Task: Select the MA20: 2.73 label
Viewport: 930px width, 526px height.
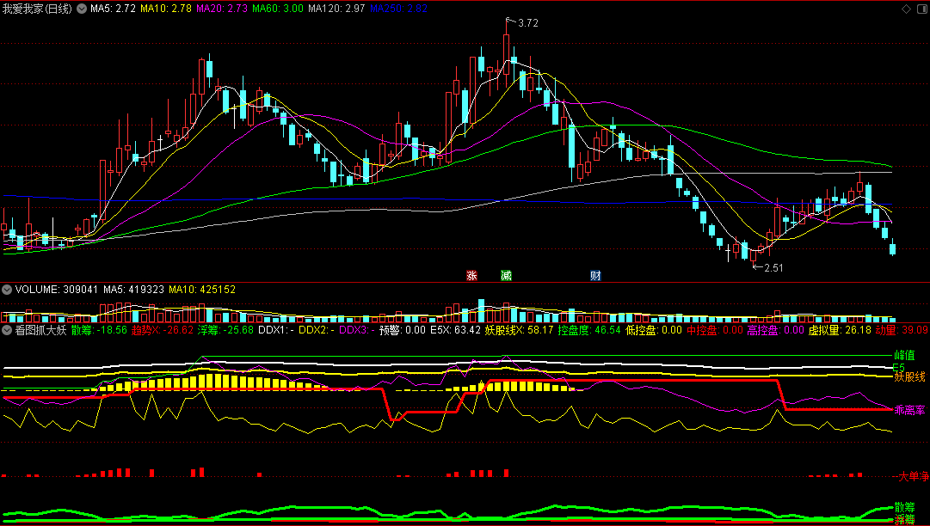Action: 222,9
